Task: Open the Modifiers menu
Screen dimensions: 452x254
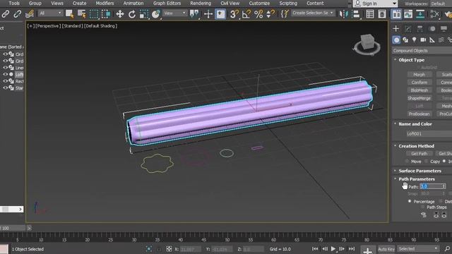Action: click(x=105, y=3)
